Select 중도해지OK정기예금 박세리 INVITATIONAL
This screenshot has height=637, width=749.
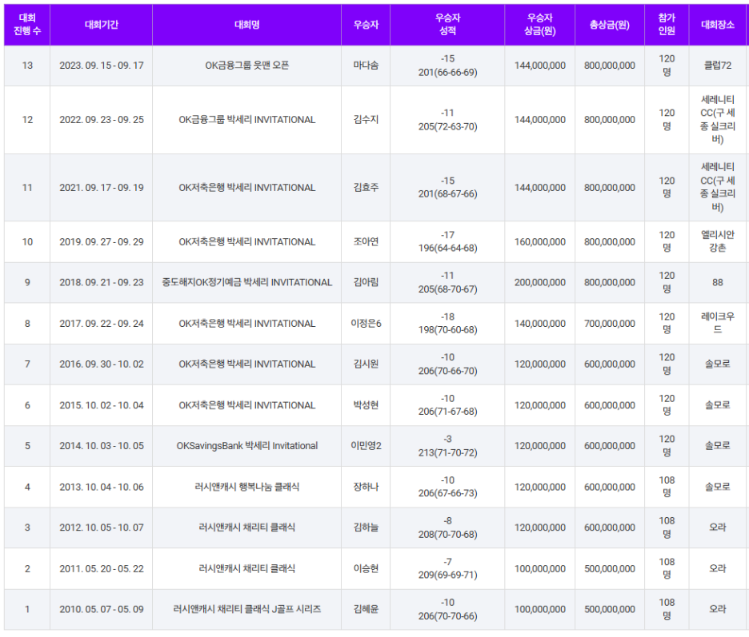247,282
